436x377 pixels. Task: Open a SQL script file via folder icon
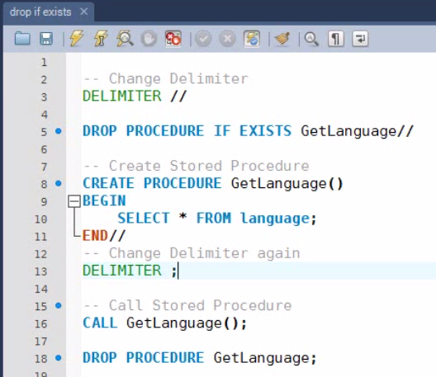[x=22, y=38]
